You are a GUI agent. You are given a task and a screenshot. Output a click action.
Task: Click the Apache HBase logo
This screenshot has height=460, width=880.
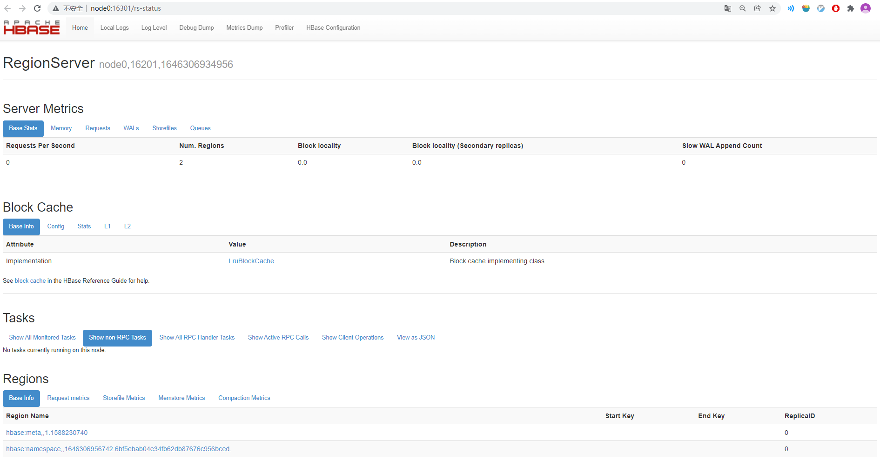click(x=32, y=27)
